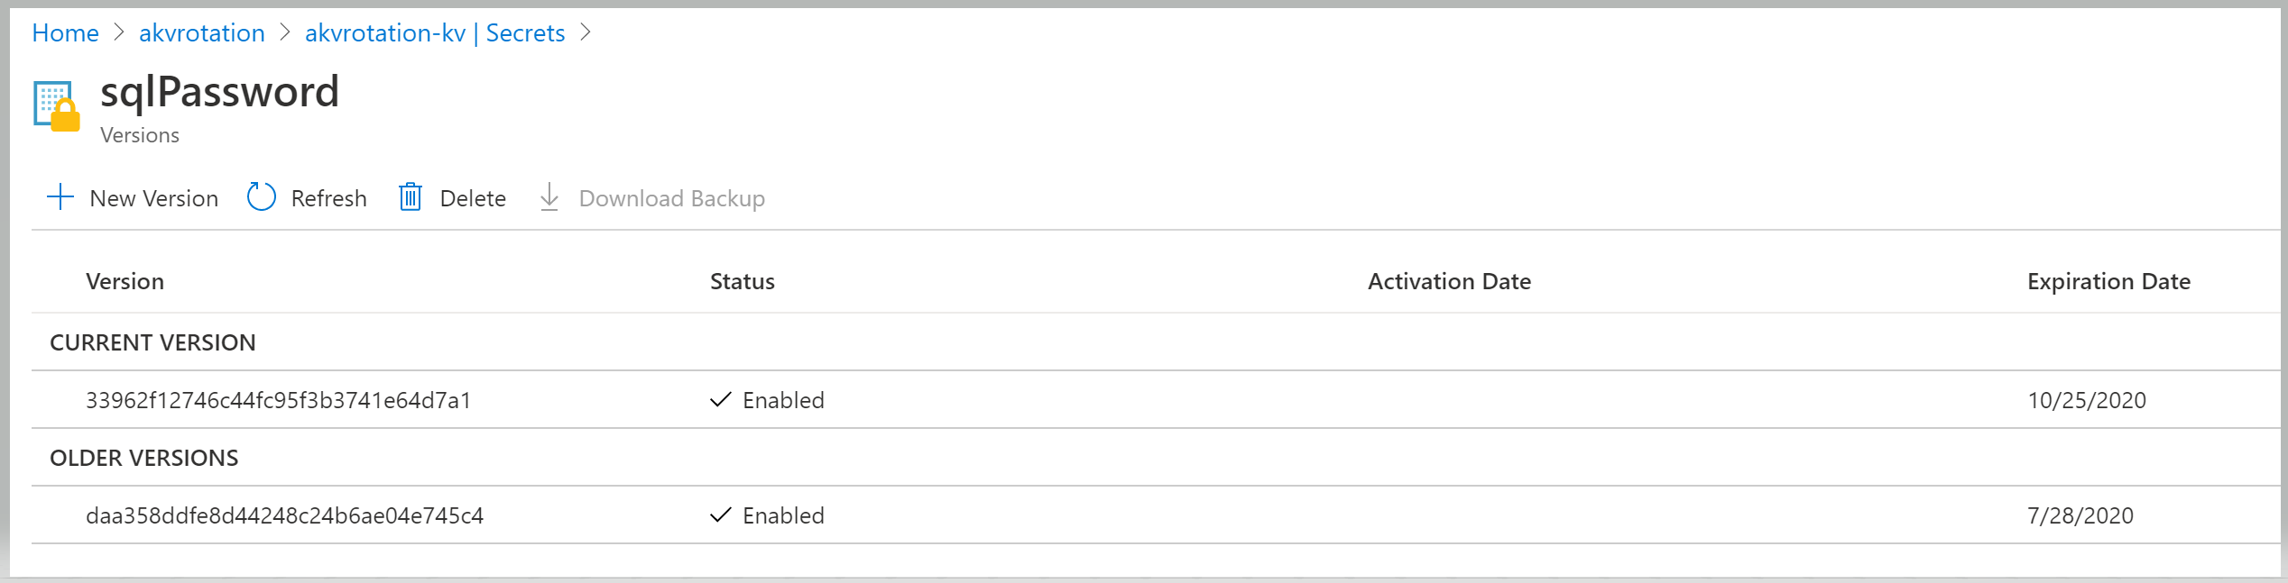Open the akvrotation breadcrumb link

202,33
